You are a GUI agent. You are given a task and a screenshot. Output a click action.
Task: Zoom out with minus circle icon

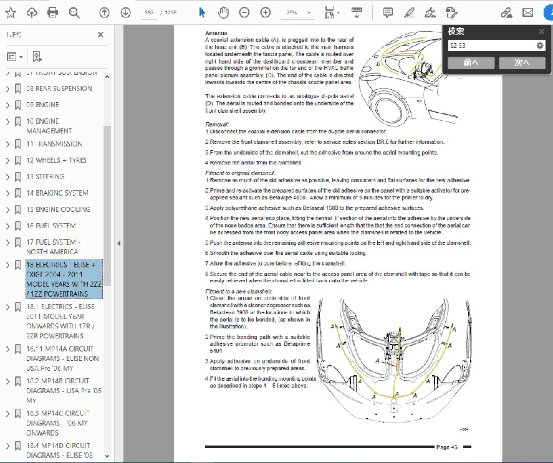click(x=244, y=12)
